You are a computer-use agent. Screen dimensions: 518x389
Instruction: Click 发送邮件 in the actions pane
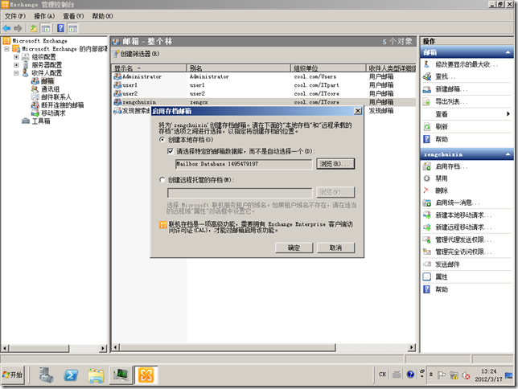coord(448,264)
